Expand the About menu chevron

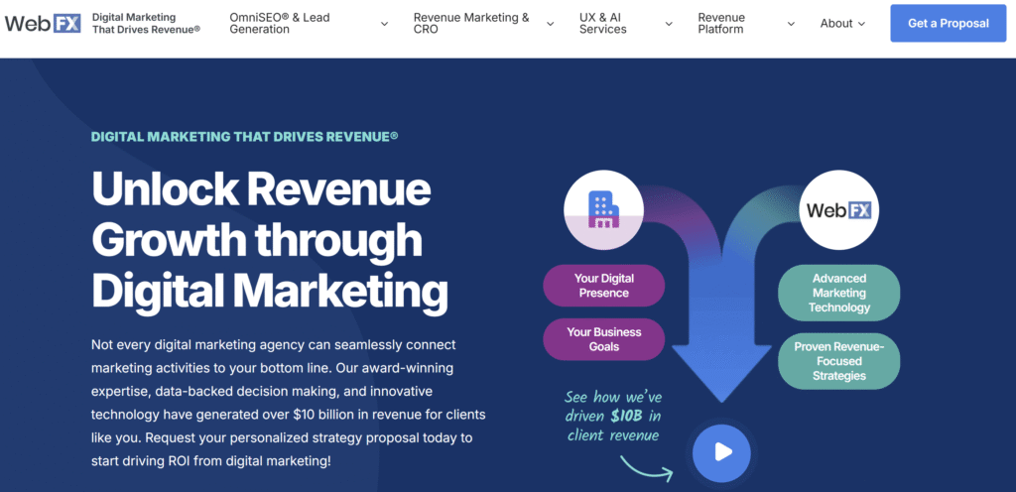coord(861,24)
